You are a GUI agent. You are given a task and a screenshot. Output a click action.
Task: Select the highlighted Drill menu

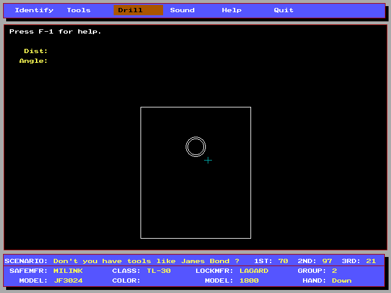click(138, 10)
